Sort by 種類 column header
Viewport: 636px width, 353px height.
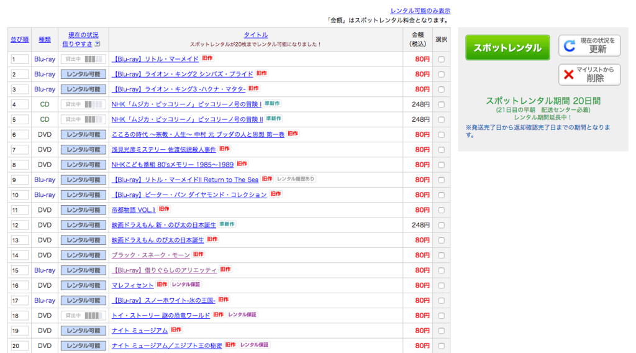[45, 39]
